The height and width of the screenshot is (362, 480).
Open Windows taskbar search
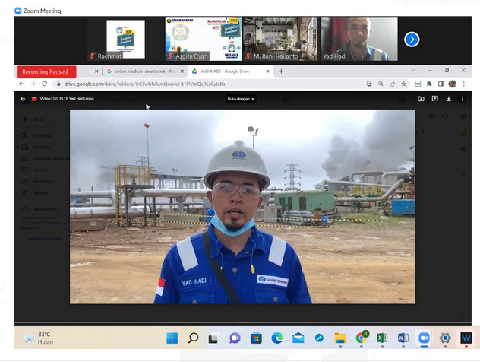(x=193, y=338)
